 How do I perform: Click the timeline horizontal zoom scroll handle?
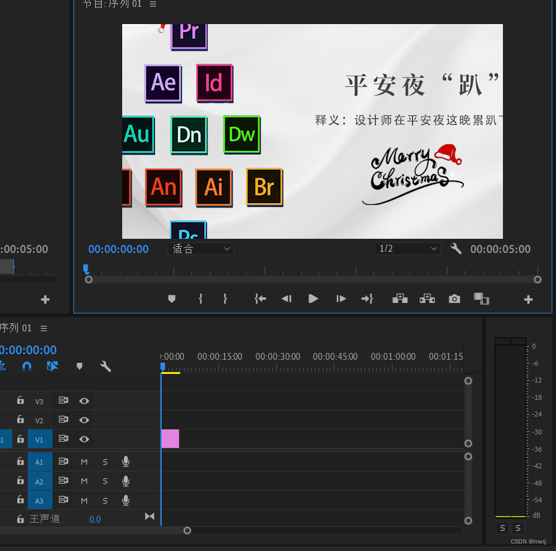click(187, 531)
